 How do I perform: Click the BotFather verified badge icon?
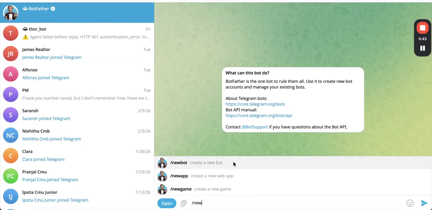(53, 9)
